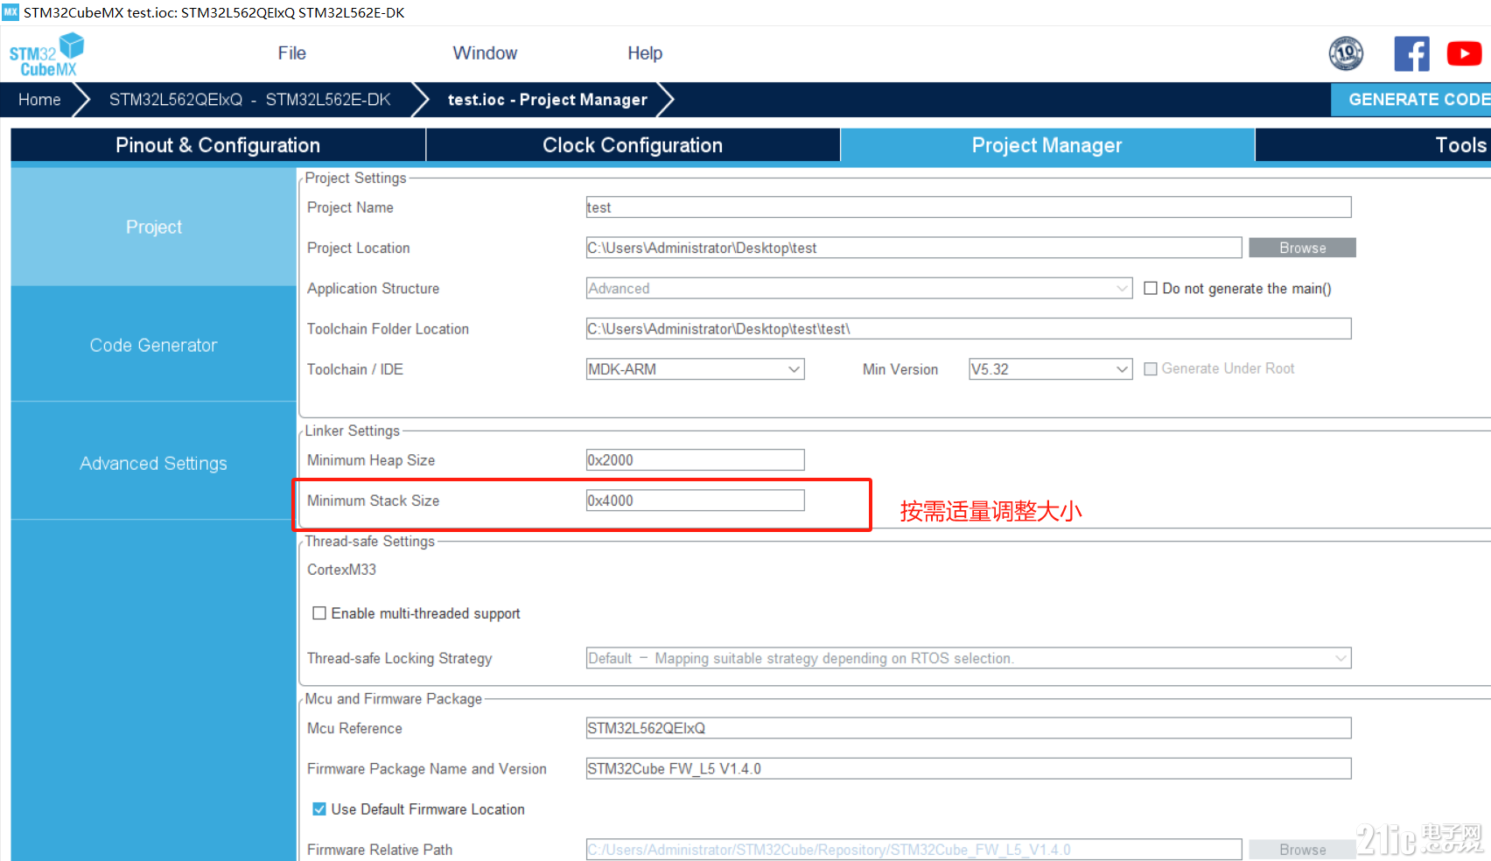Click the Minimum Heap Size field

coord(695,460)
